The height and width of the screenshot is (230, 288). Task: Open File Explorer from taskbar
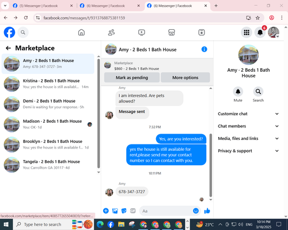click(x=121, y=224)
